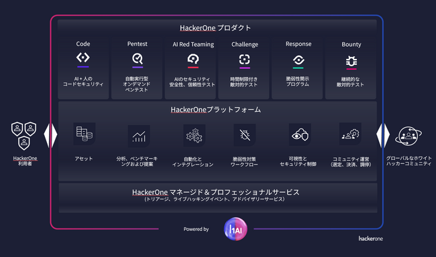This screenshot has height=257, width=436.
Task: Click the 分析、ベンチマーキング label
Action: 137,161
